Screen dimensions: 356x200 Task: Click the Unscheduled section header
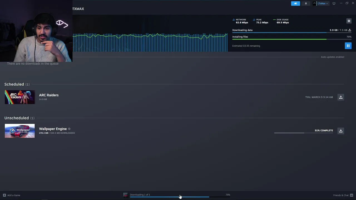tap(19, 118)
